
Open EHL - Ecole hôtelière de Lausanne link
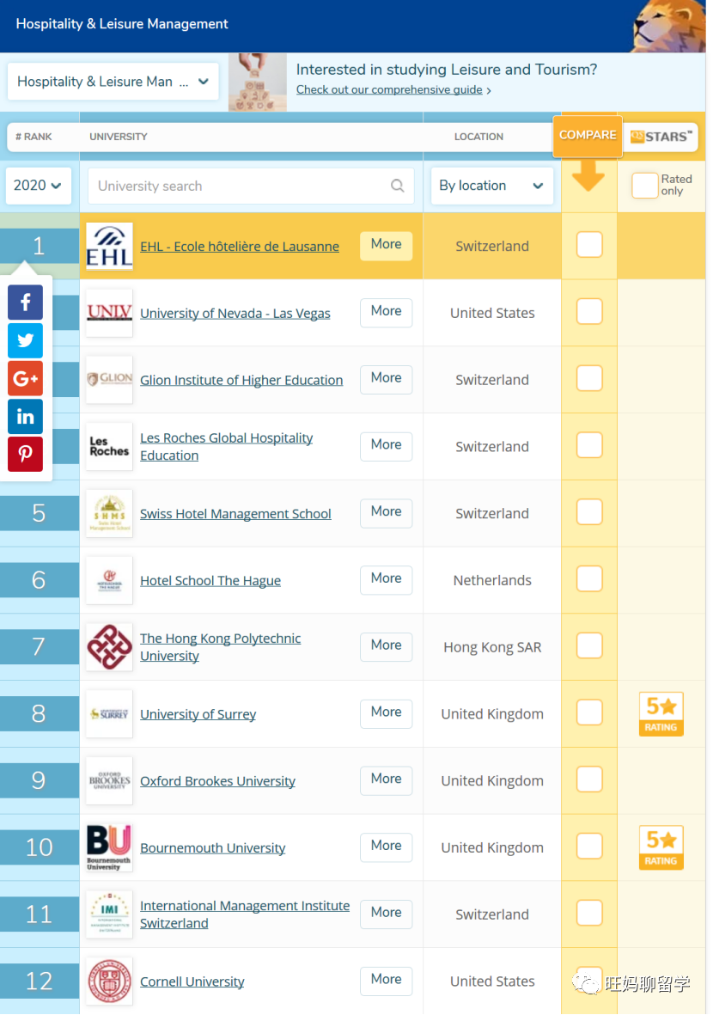[x=240, y=247]
